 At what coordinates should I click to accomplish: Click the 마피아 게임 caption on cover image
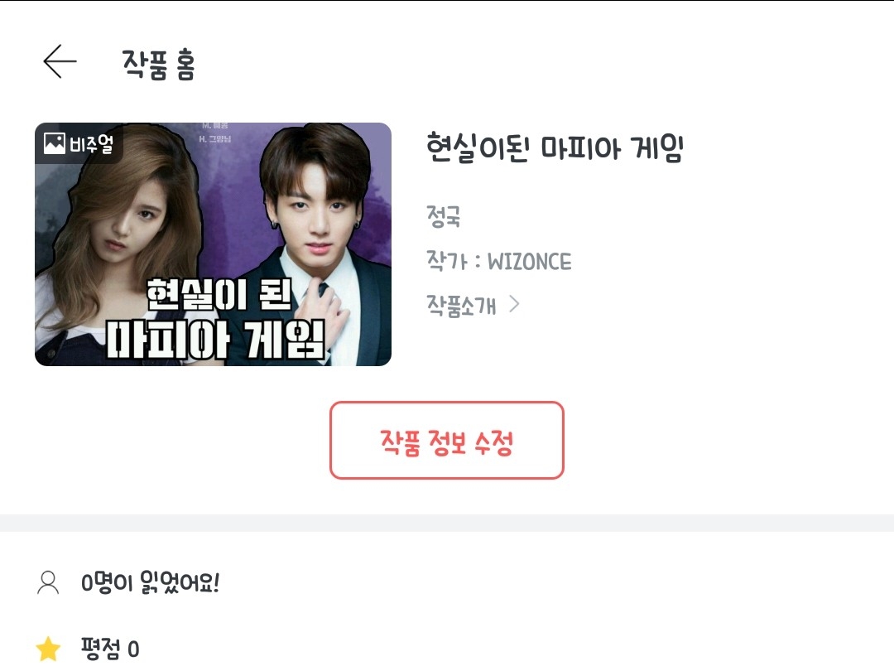[215, 340]
